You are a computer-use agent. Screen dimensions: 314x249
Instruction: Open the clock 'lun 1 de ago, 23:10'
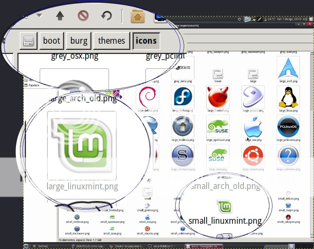[x=289, y=19]
